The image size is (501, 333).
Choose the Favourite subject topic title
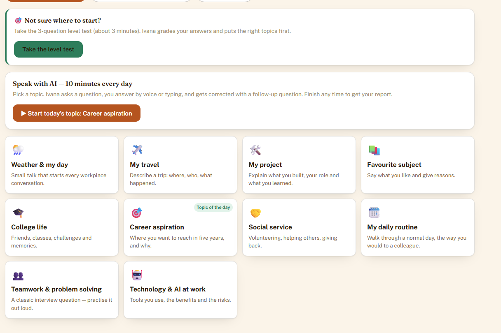[394, 164]
